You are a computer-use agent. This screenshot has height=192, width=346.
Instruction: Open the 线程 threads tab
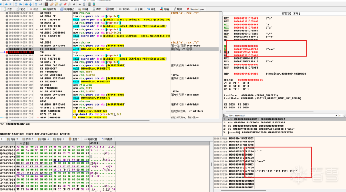point(152,9)
